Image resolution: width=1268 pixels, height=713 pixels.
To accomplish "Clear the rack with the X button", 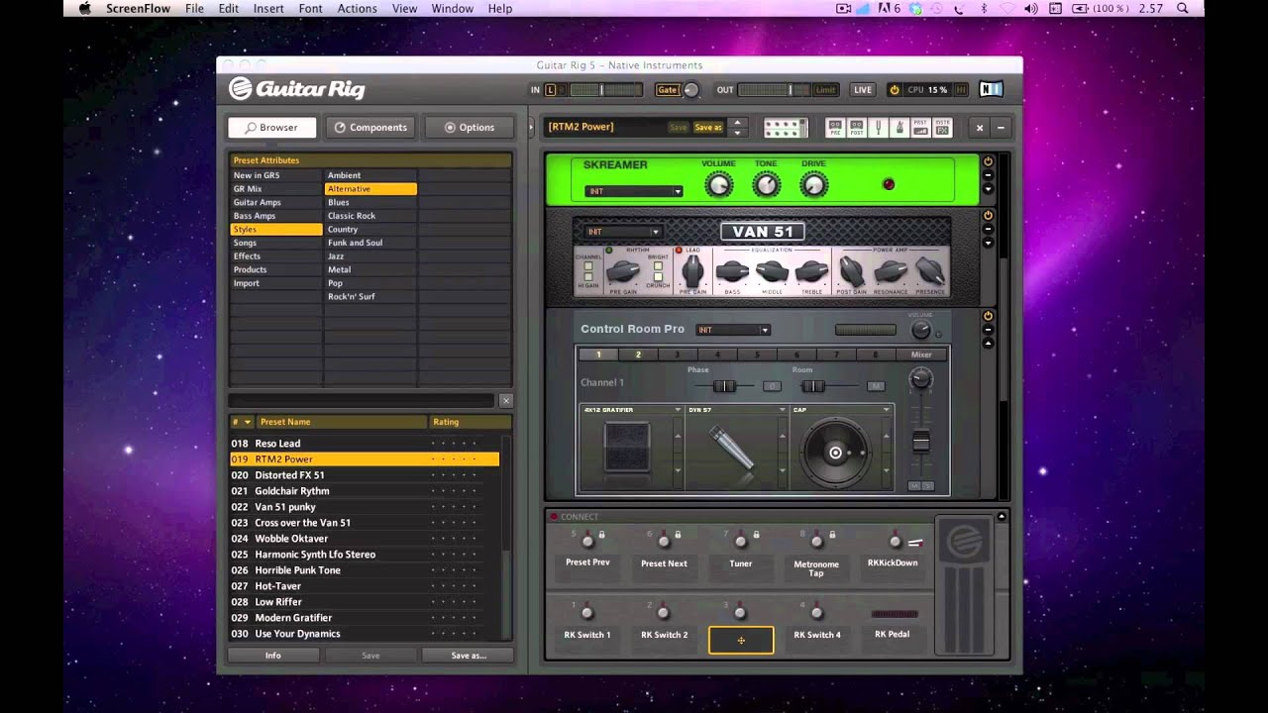I will [980, 128].
